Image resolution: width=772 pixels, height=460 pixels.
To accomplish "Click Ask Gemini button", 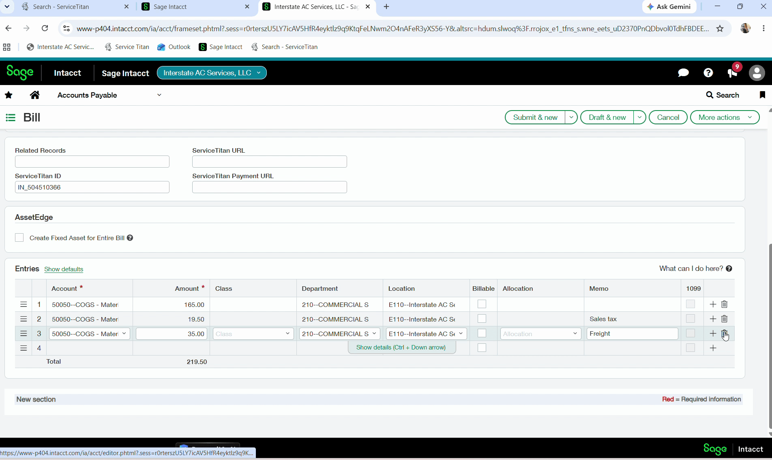I will point(669,7).
